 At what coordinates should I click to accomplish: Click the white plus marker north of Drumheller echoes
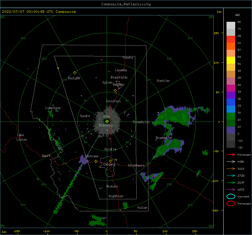tap(158, 112)
